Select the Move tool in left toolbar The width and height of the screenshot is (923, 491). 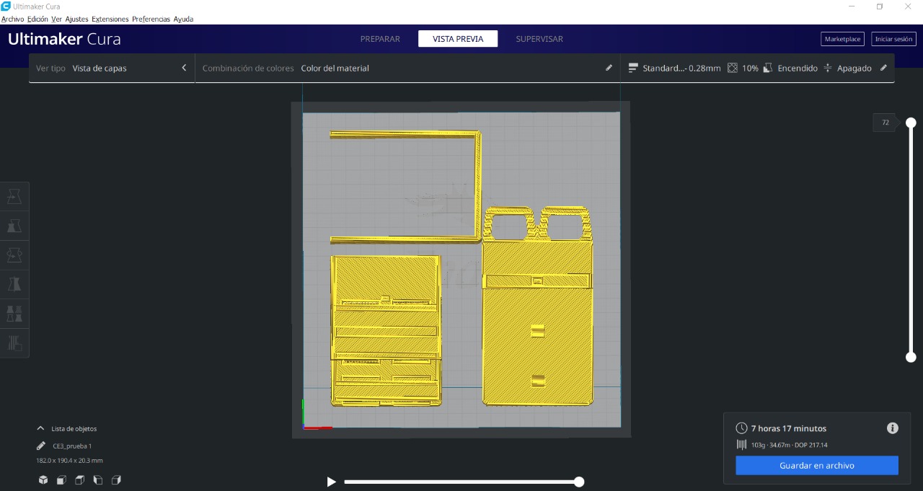pyautogui.click(x=14, y=196)
